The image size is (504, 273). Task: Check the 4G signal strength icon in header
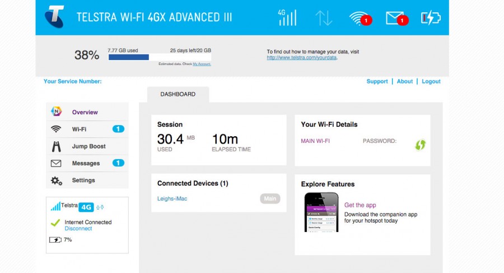click(287, 18)
